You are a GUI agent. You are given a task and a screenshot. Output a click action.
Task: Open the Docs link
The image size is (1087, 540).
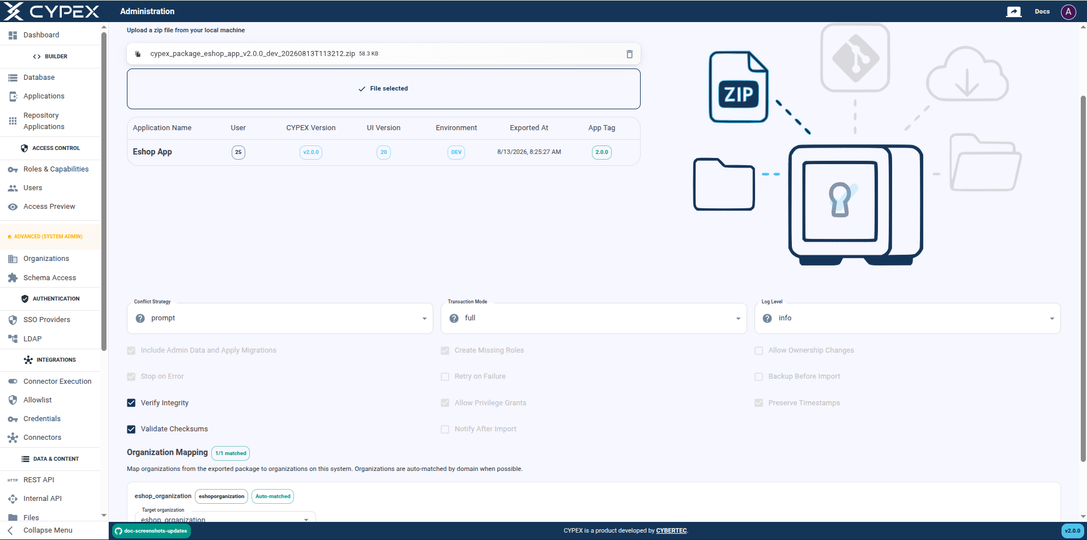tap(1042, 11)
